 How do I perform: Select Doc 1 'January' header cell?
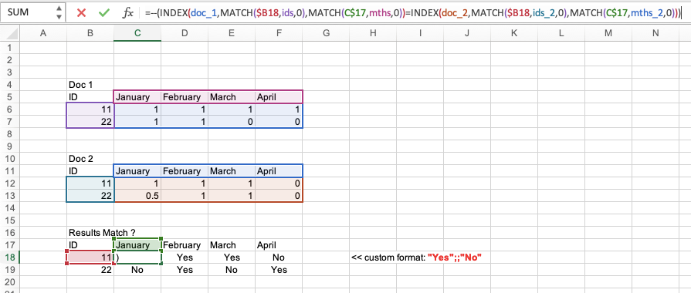point(137,97)
